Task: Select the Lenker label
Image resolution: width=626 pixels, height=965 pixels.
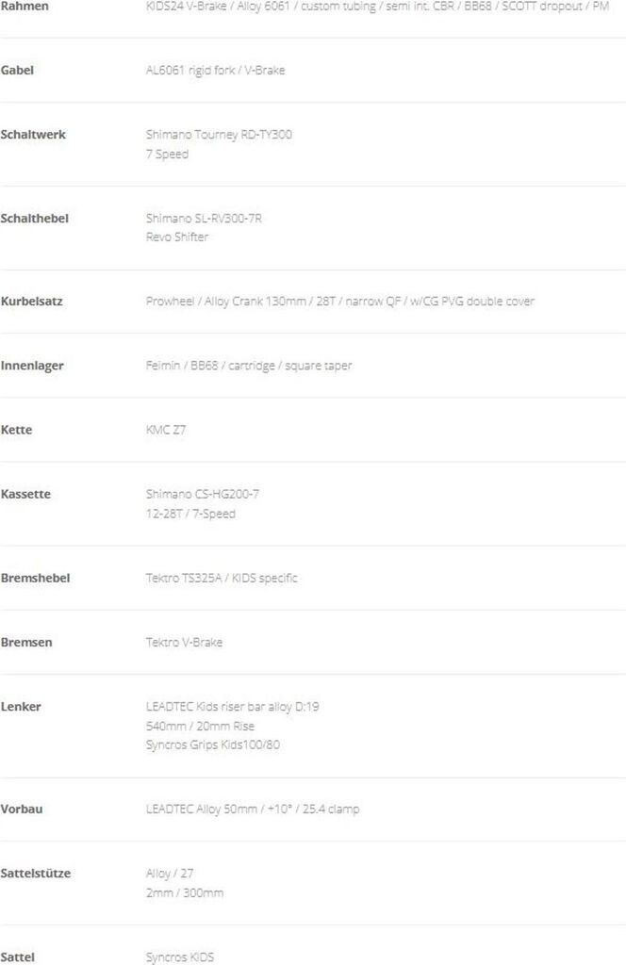Action: click(x=21, y=707)
